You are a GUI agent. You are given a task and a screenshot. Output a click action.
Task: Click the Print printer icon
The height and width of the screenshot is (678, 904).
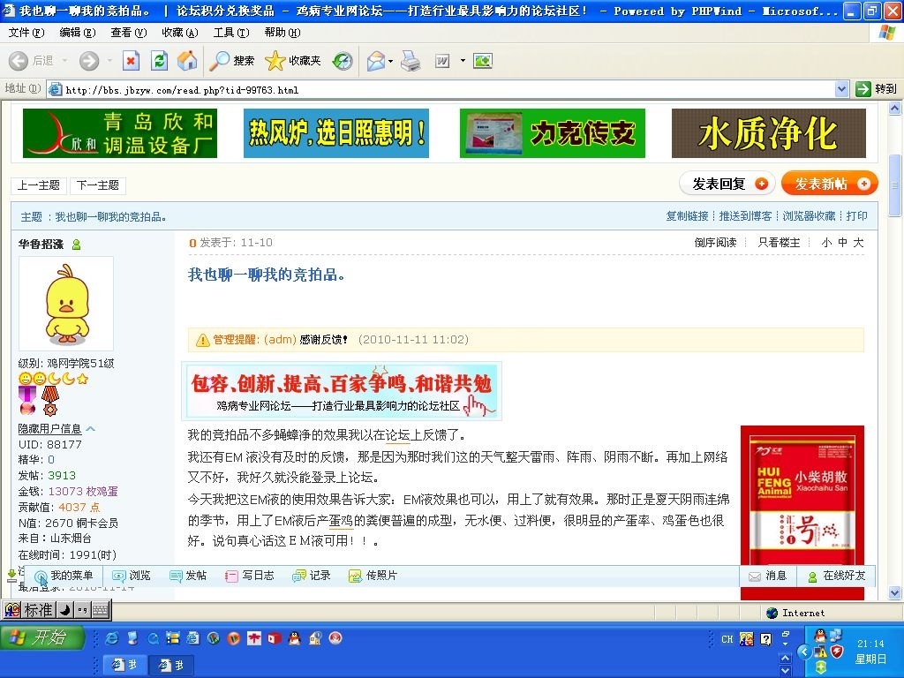click(411, 61)
